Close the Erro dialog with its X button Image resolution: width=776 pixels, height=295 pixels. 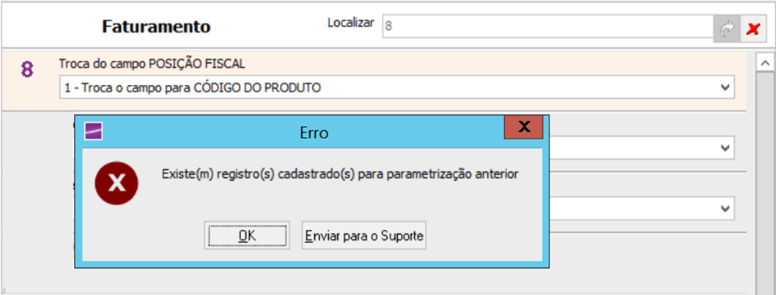pyautogui.click(x=523, y=127)
